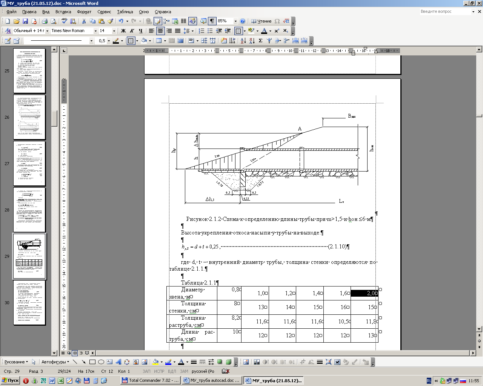Open the equation editor square-root icon

click(x=286, y=21)
